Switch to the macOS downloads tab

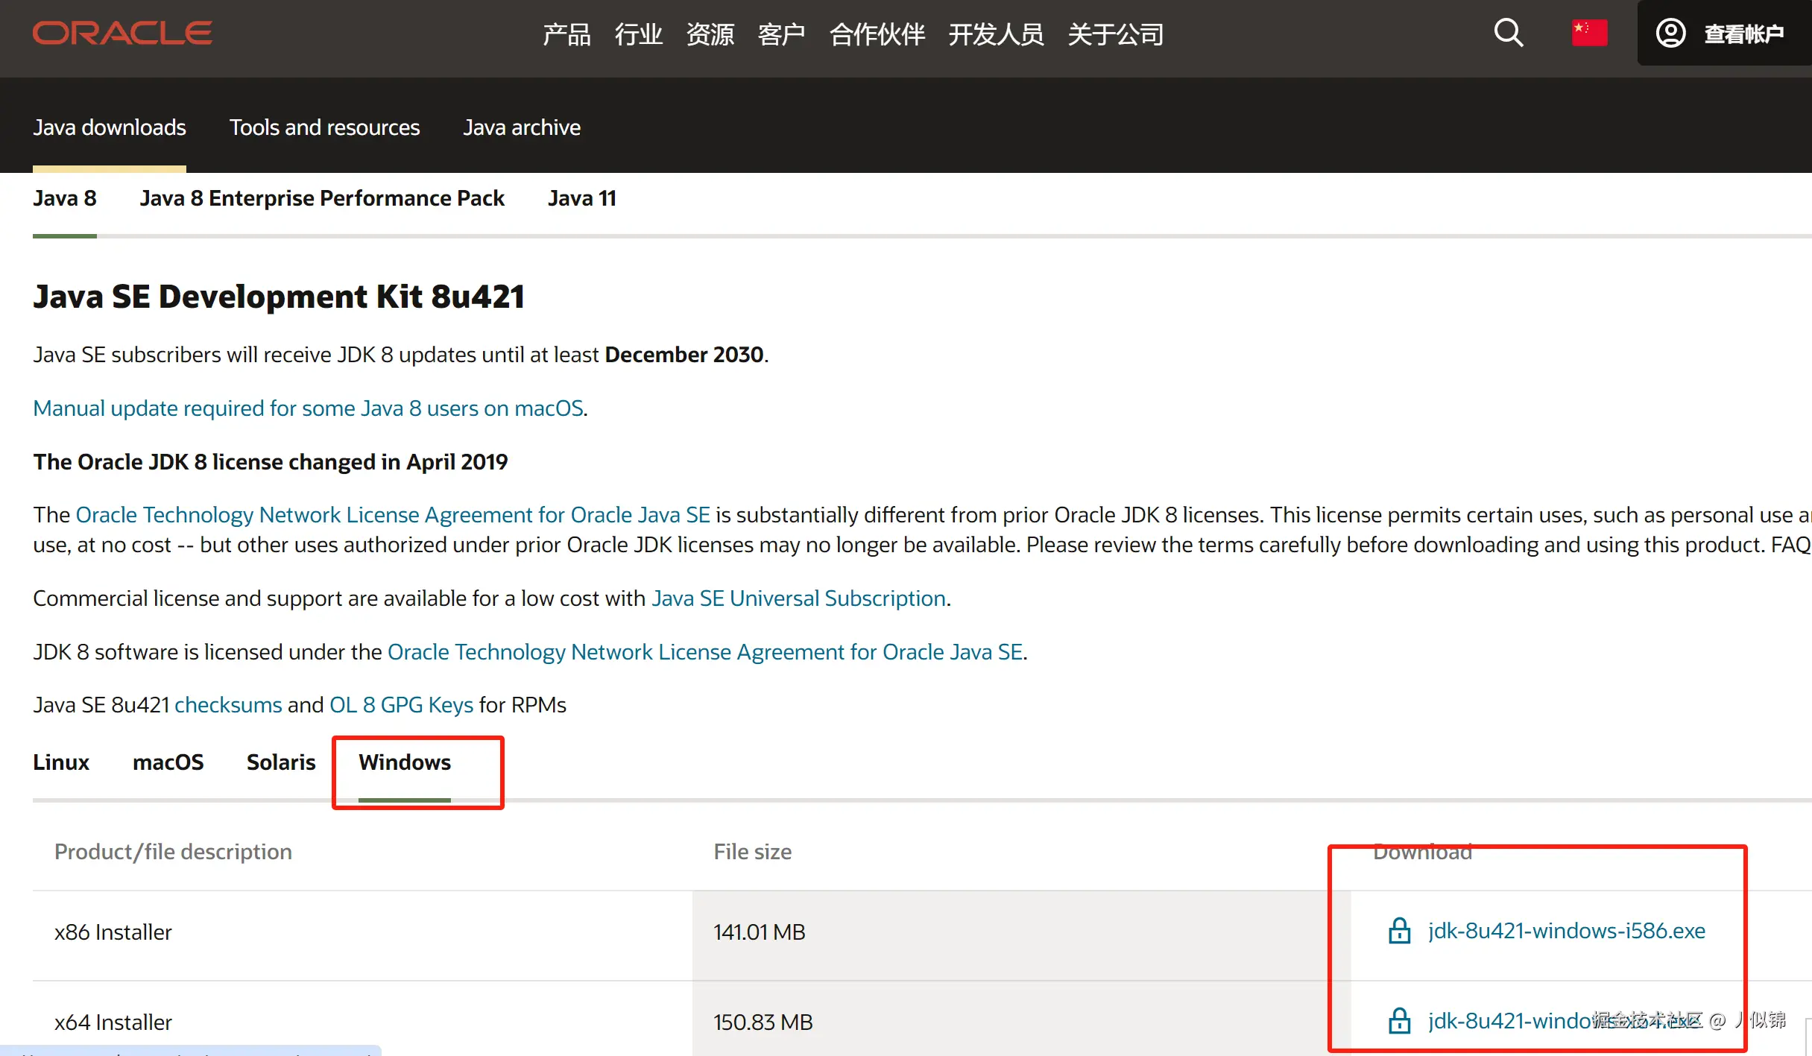(168, 762)
